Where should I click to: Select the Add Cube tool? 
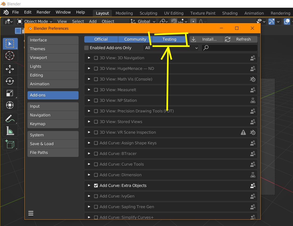pyautogui.click(x=10, y=144)
